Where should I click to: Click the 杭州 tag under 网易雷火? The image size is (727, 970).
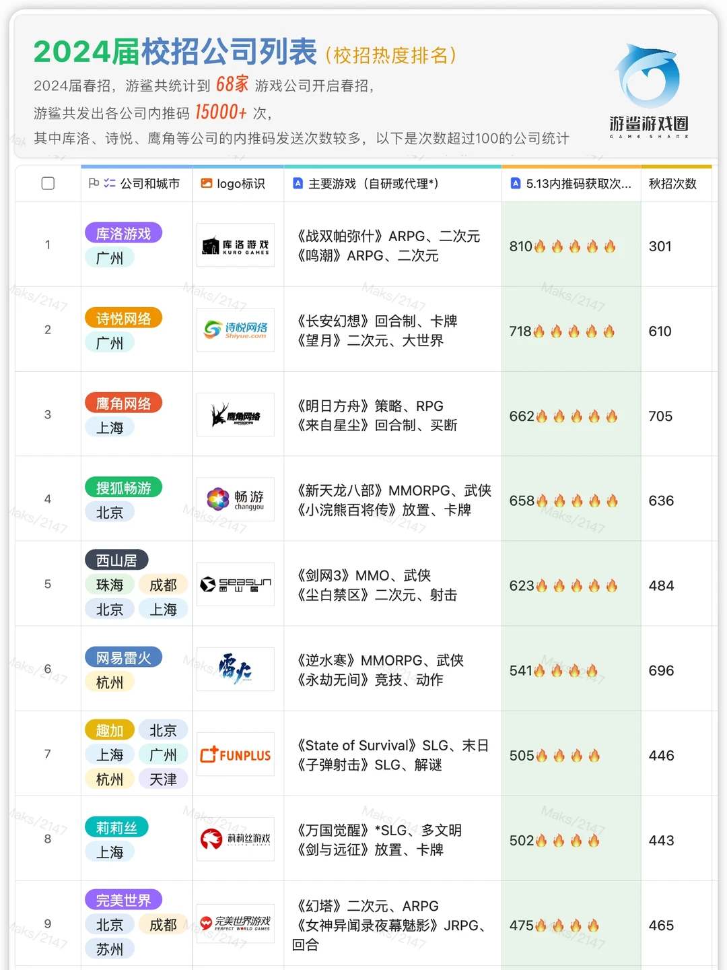(110, 682)
